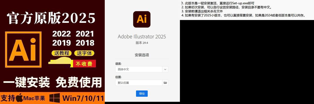Click the red 不收费 label
Viewport: 314px width, 104px height.
[84, 64]
